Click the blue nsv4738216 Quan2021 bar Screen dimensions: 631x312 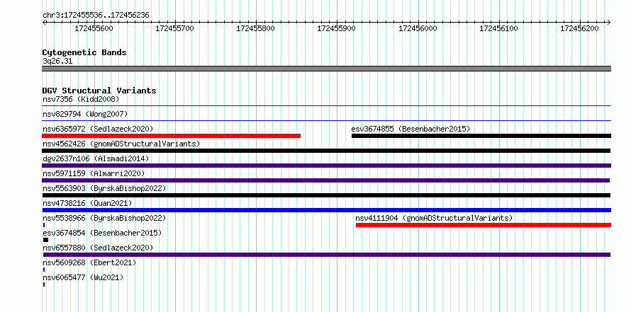click(327, 210)
